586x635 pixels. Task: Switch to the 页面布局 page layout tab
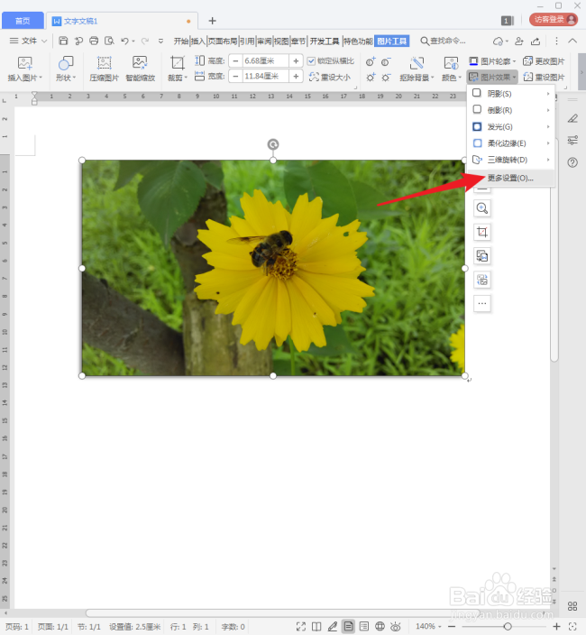coord(223,41)
